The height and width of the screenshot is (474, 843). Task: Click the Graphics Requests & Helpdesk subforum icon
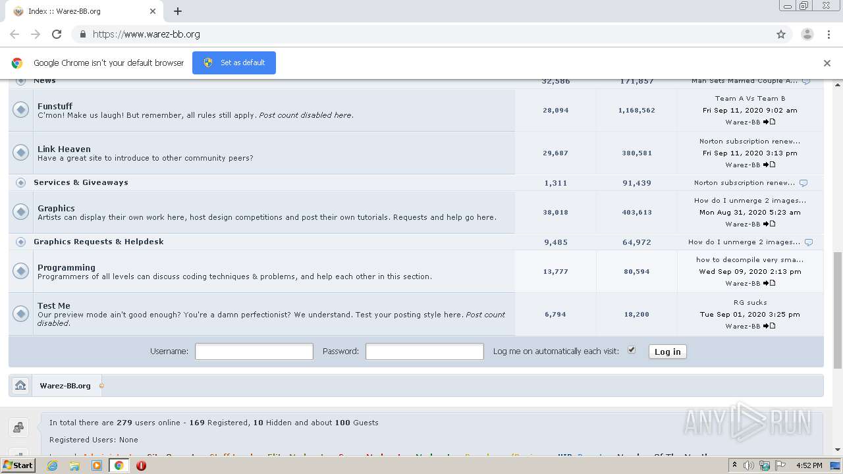(21, 242)
